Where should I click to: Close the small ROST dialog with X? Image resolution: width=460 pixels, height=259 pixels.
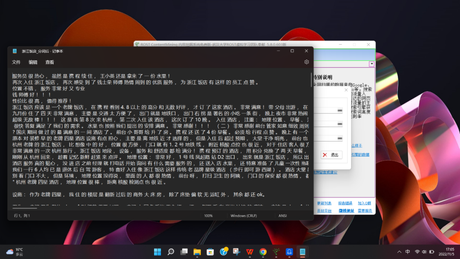346,90
